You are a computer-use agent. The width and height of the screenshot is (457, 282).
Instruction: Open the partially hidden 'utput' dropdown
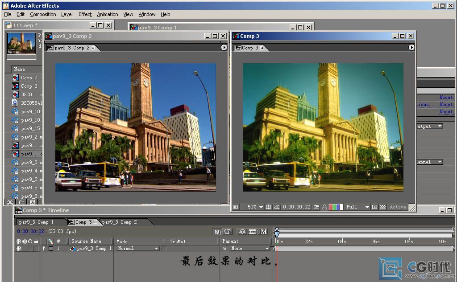click(430, 127)
